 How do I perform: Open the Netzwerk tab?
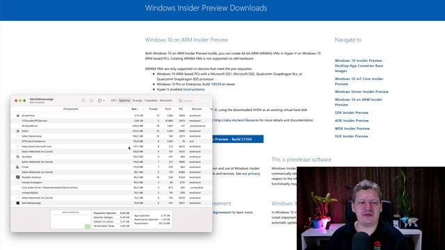click(x=165, y=100)
